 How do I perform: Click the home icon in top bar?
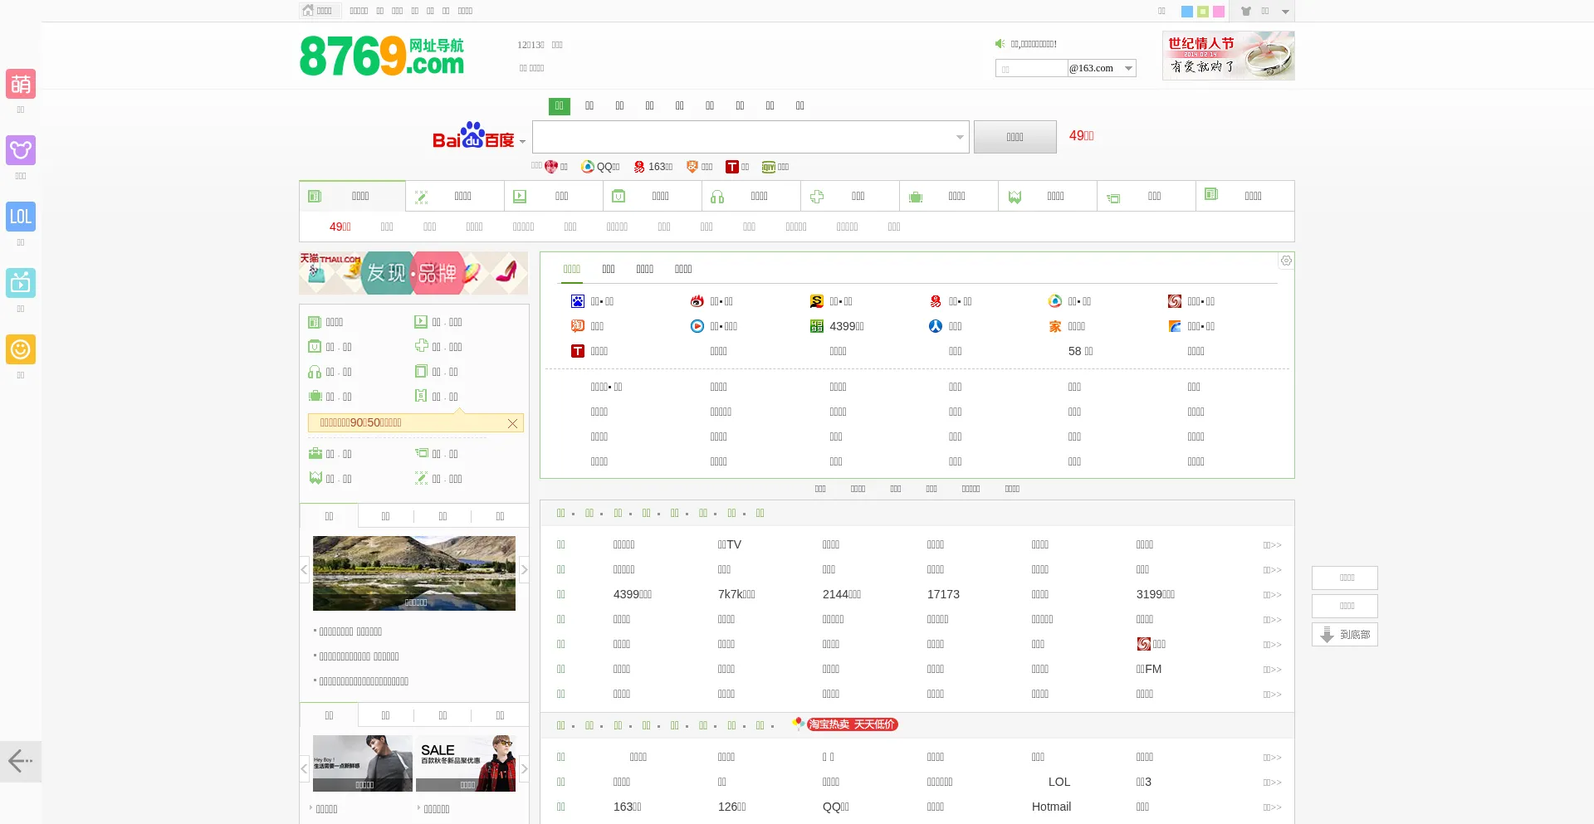309,11
